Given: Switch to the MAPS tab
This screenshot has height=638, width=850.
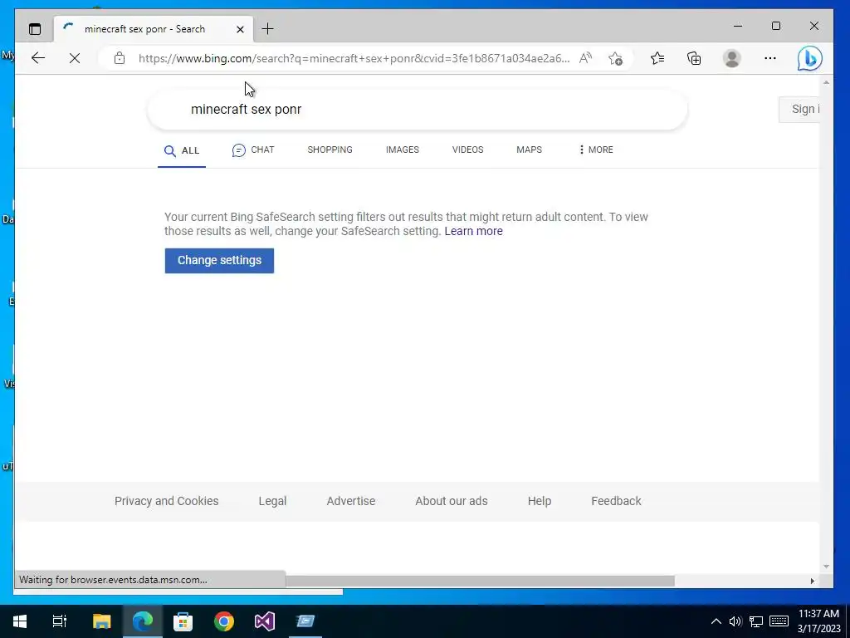Looking at the screenshot, I should click(x=529, y=150).
